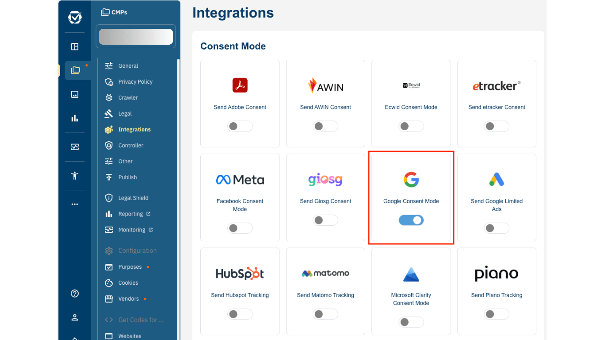The image size is (604, 340).
Task: Enable Send Hubspot Tracking toggle
Action: [x=240, y=314]
